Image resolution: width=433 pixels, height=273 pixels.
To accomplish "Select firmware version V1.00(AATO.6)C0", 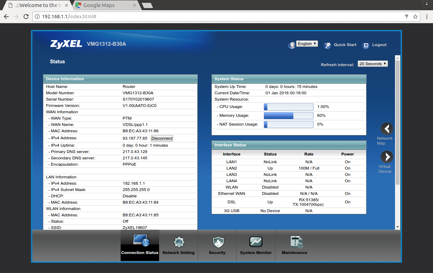I will tap(139, 106).
